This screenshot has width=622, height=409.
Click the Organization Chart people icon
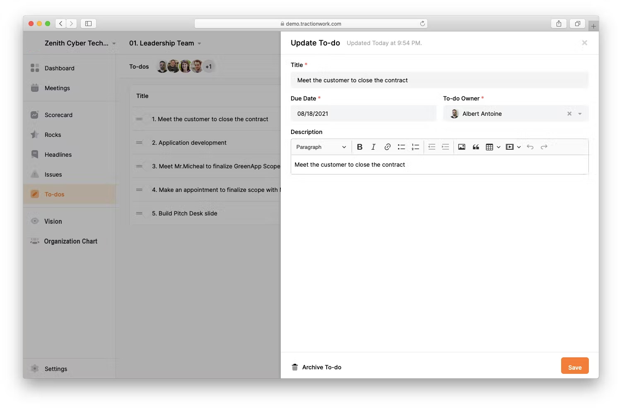[x=35, y=241]
